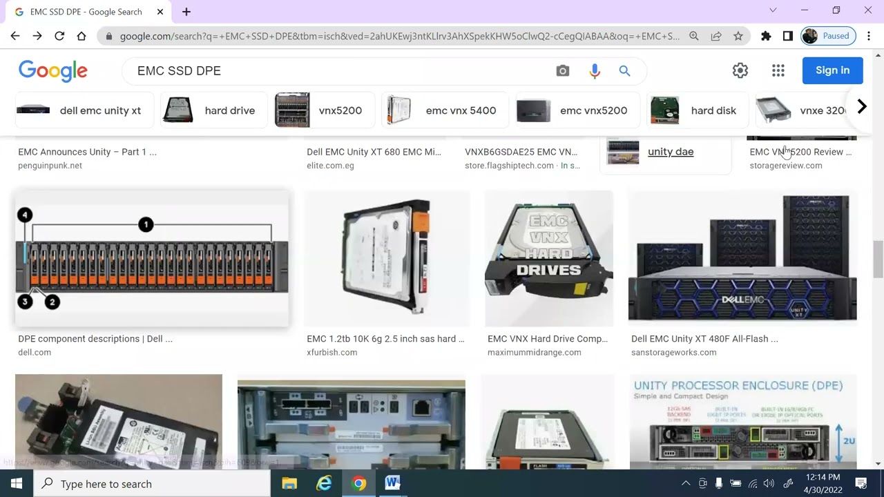The height and width of the screenshot is (497, 884).
Task: Open the browser home page
Action: tap(81, 36)
